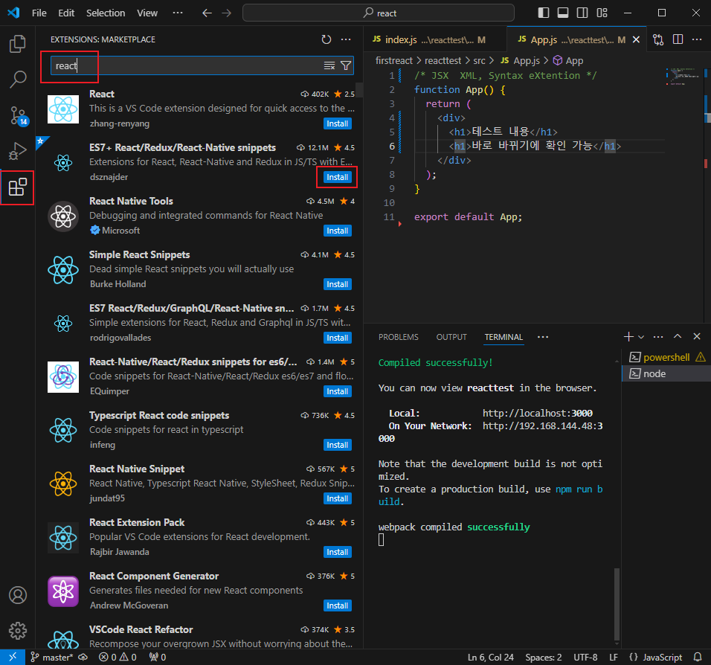Click the reacttest breadcrumb segment

[443, 60]
